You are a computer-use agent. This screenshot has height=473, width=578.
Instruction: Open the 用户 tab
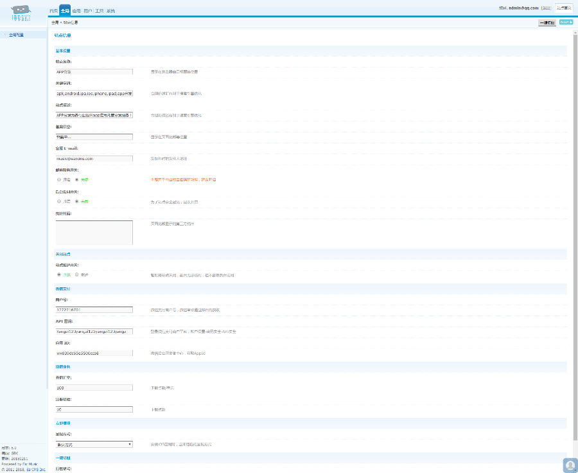[x=88, y=11]
